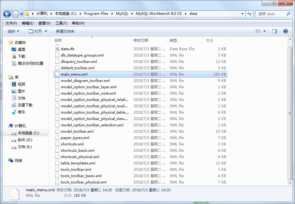Viewport: 295px width, 204px height.
Task: Select the data.db file icon
Action: pyautogui.click(x=57, y=49)
